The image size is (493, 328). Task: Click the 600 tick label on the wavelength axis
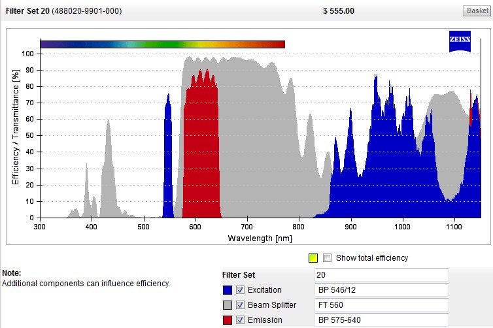[x=195, y=227]
